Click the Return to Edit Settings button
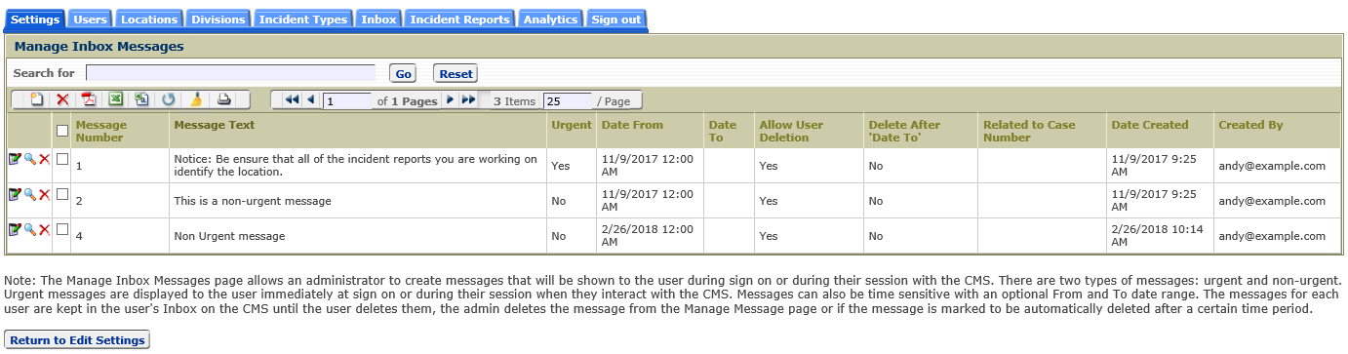Image resolution: width=1348 pixels, height=354 pixels. (77, 340)
